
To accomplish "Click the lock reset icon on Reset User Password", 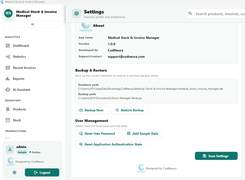I will tap(81, 134).
